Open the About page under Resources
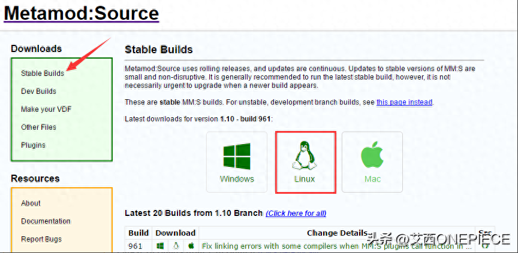518x253 pixels. pyautogui.click(x=31, y=203)
